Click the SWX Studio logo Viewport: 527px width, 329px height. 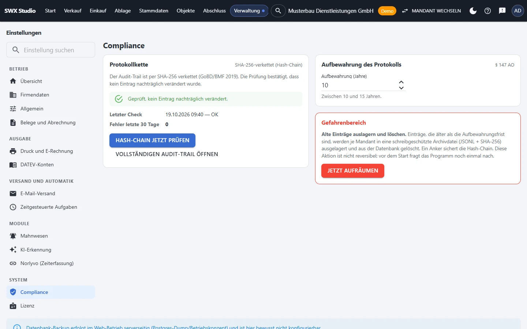point(20,11)
